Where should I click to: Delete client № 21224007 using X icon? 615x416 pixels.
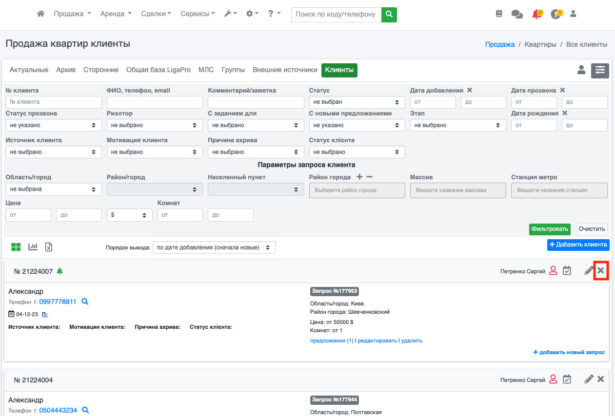[x=601, y=271]
